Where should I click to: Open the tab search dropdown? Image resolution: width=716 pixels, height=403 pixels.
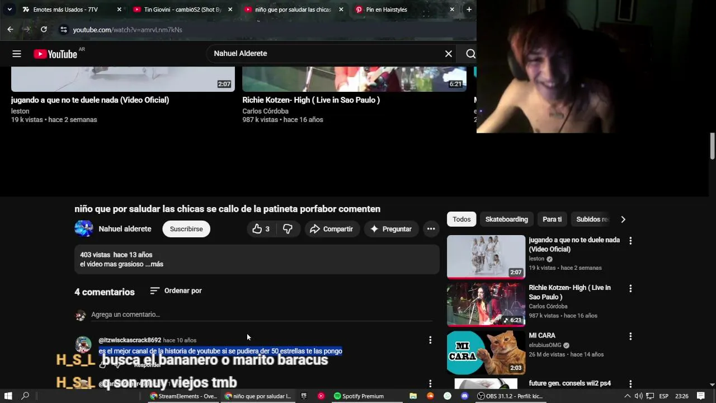click(10, 10)
